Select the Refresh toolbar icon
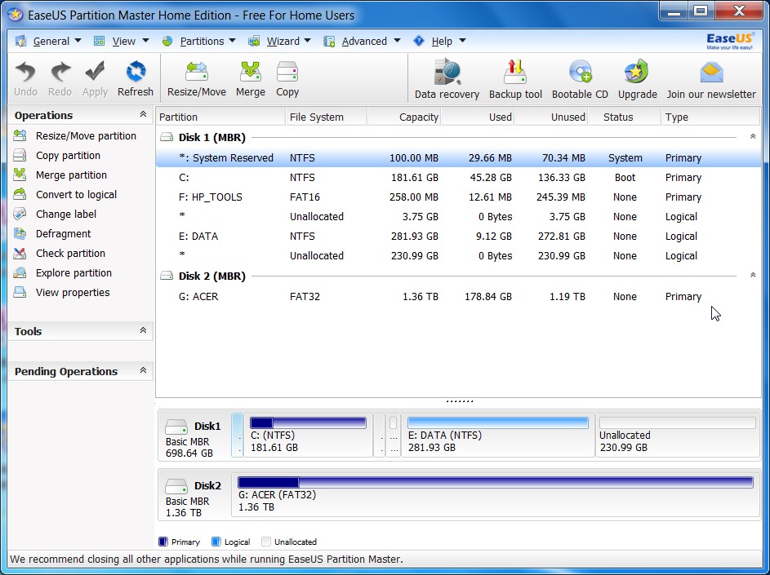Image resolution: width=770 pixels, height=575 pixels. (x=136, y=77)
